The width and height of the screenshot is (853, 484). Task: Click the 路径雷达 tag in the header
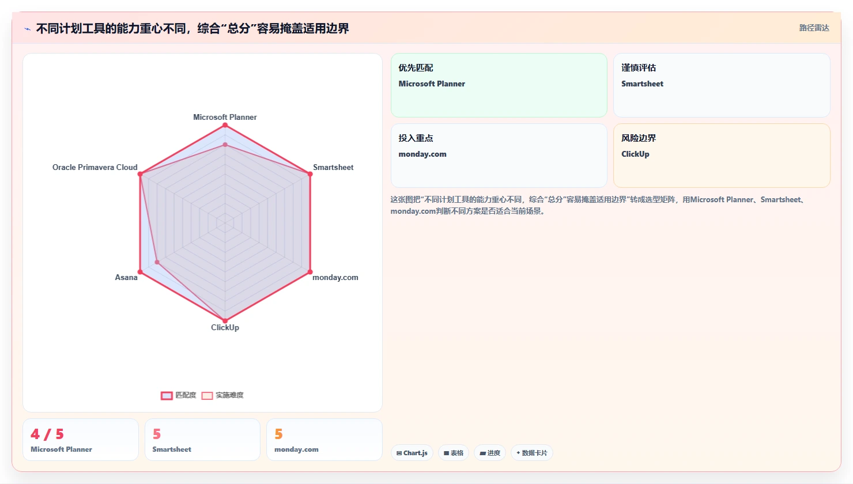(814, 28)
